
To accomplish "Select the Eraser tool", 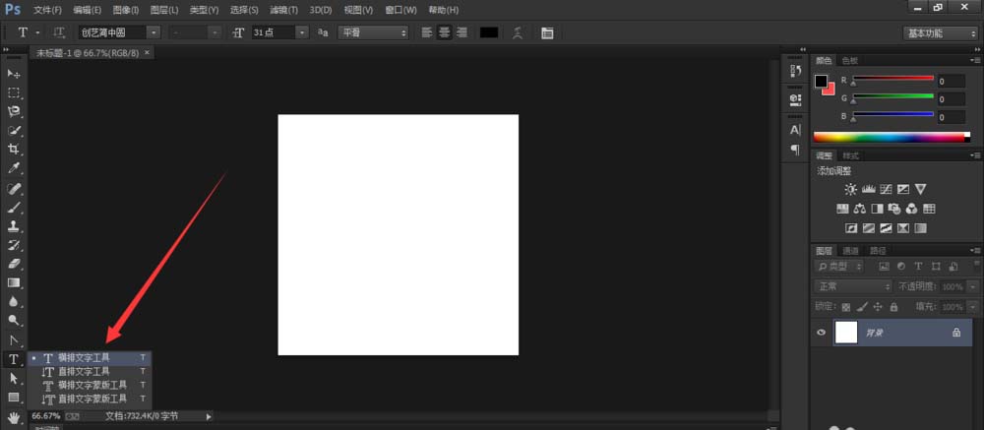I will point(14,264).
